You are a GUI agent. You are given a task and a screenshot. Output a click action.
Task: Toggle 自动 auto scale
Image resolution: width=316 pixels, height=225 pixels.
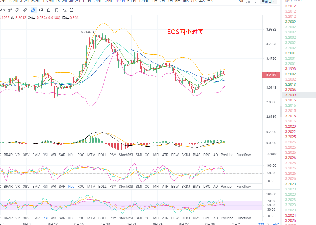point(276,223)
